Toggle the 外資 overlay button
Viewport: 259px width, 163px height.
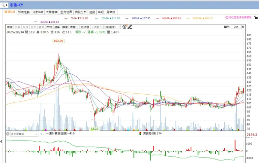click(x=17, y=27)
